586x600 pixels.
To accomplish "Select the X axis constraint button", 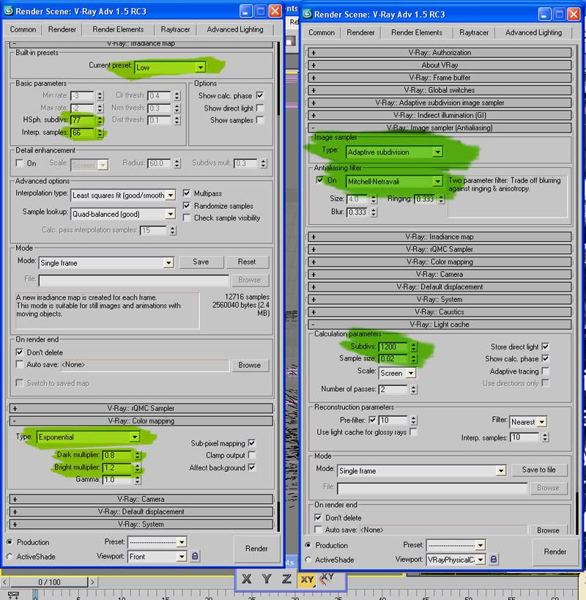I will [x=247, y=579].
